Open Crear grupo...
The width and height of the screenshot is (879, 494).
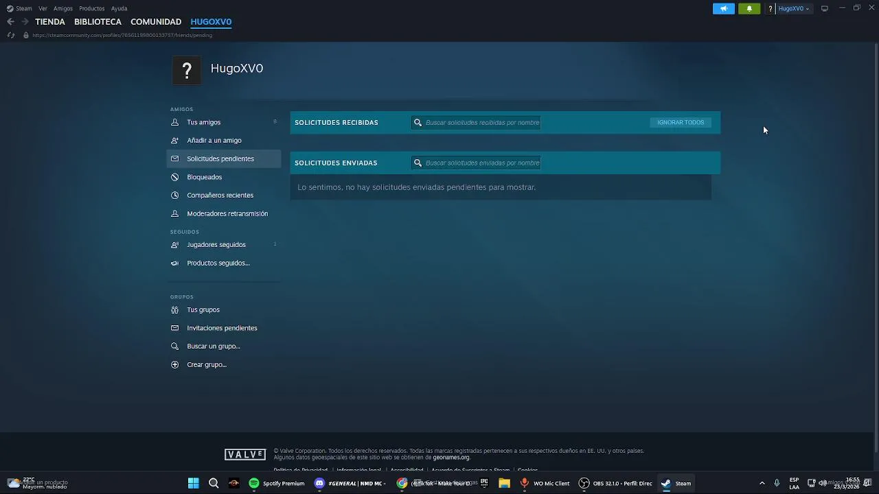pyautogui.click(x=224, y=364)
